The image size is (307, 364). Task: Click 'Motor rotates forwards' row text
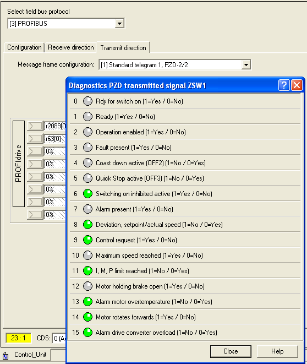click(x=146, y=317)
